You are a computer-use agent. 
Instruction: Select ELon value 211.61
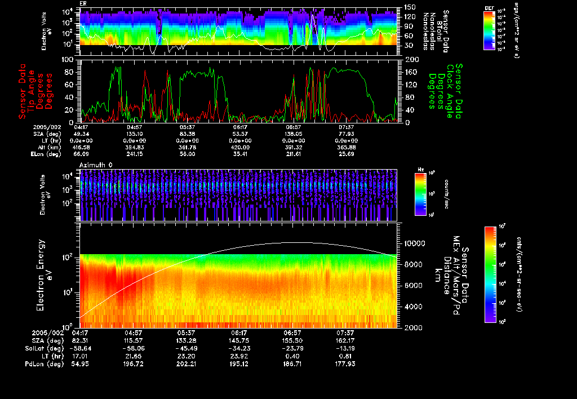(293, 154)
